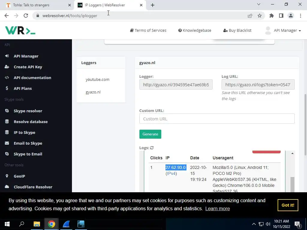Close the Tohla tab
The width and height of the screenshot is (307, 230).
click(70, 5)
